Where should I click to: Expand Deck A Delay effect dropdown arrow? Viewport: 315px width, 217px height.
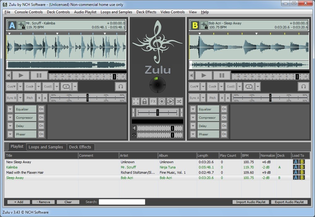[x=10, y=126]
